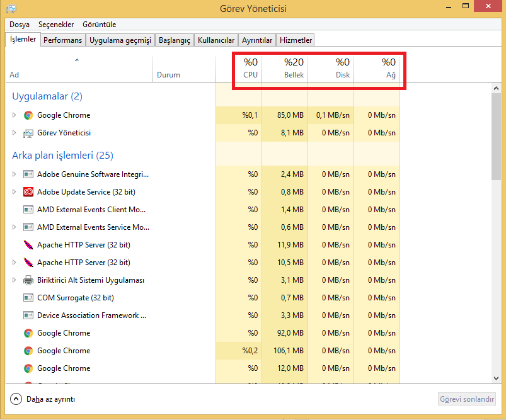Open the Dosya menu

[x=20, y=25]
